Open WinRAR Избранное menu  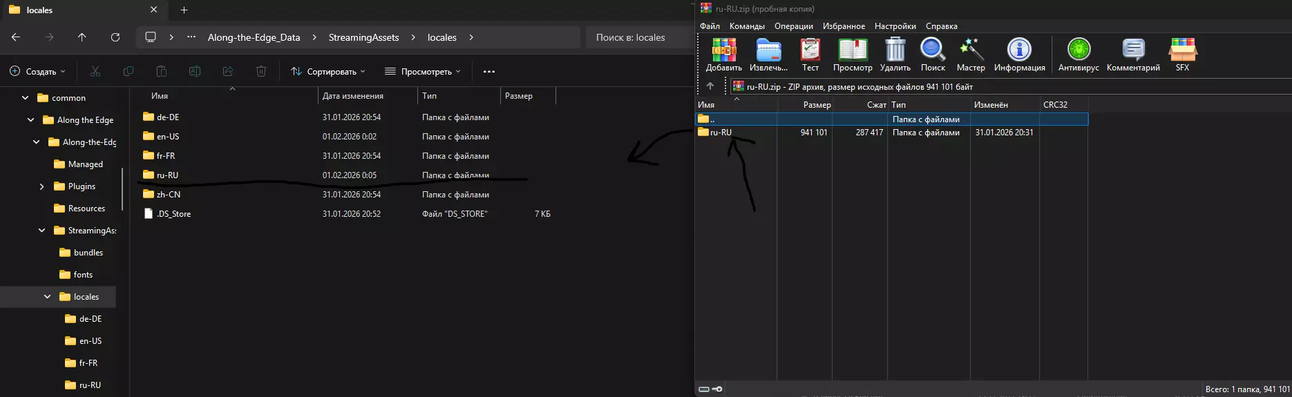click(x=844, y=26)
